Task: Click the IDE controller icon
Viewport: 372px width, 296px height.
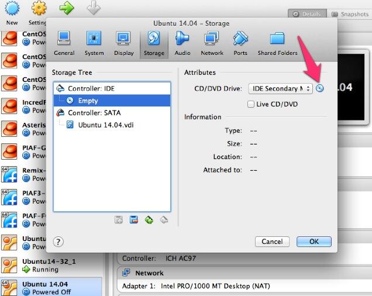Action: coord(60,88)
